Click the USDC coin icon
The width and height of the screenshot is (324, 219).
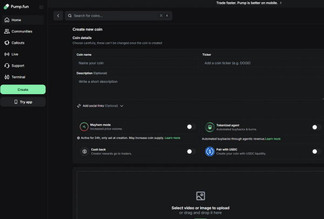[210, 151]
